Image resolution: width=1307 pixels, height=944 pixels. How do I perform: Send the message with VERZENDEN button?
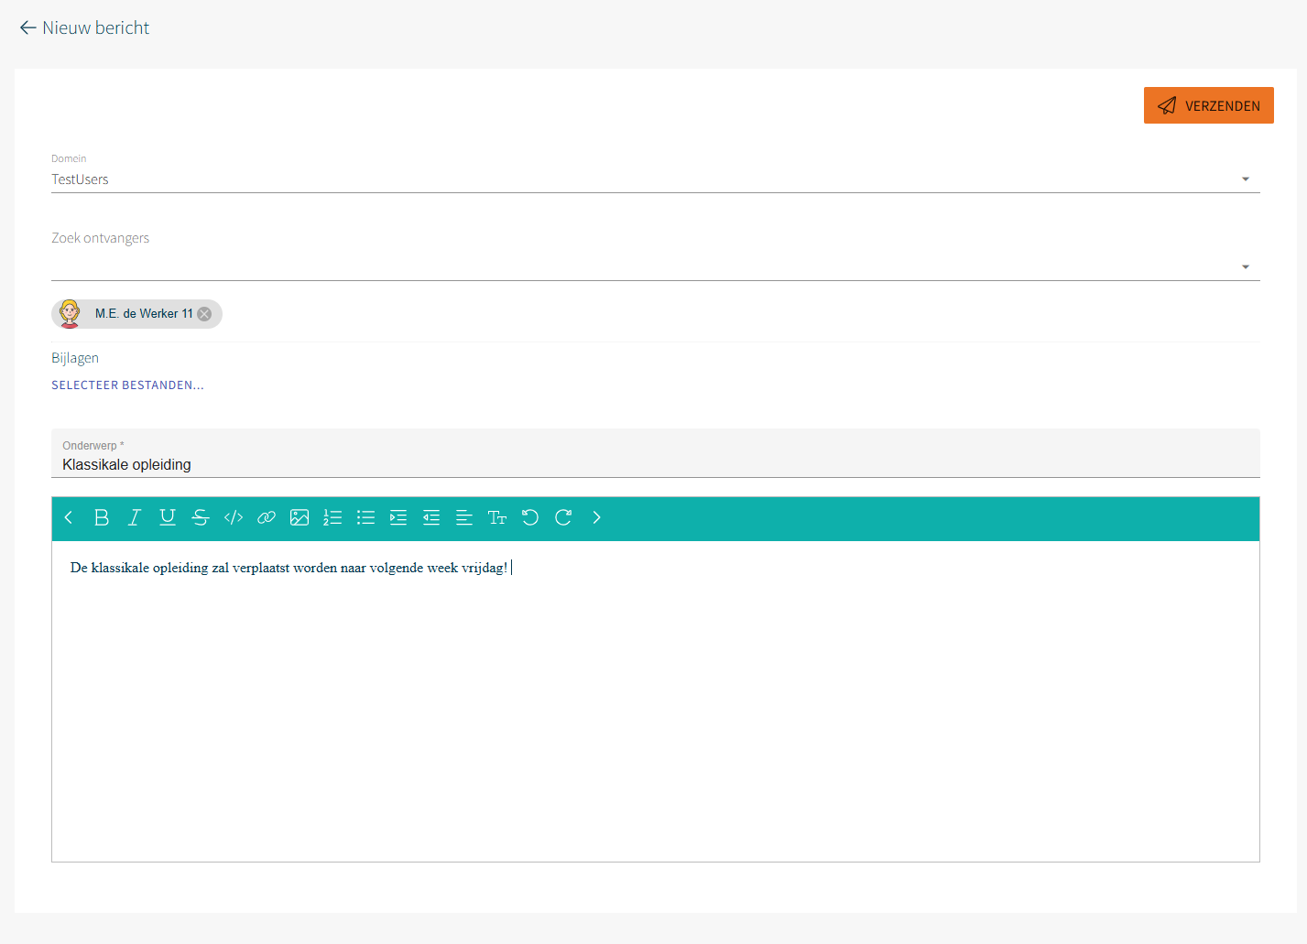[x=1208, y=105]
